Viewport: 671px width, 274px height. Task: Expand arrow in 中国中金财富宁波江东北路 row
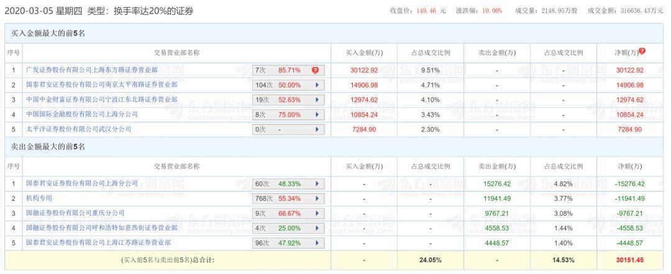(317, 100)
